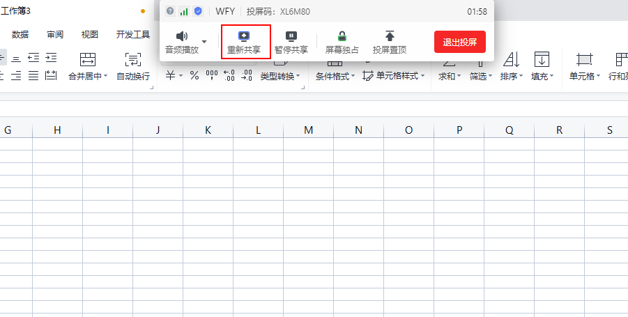Click the 合并居中 merge cells icon
Screen dimensions: 628x317
88,59
